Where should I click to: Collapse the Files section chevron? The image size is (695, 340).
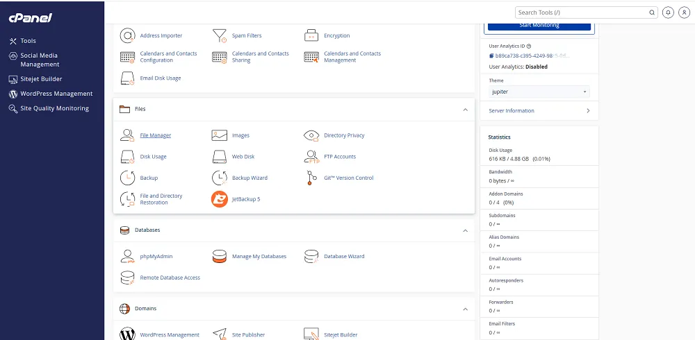tap(465, 110)
